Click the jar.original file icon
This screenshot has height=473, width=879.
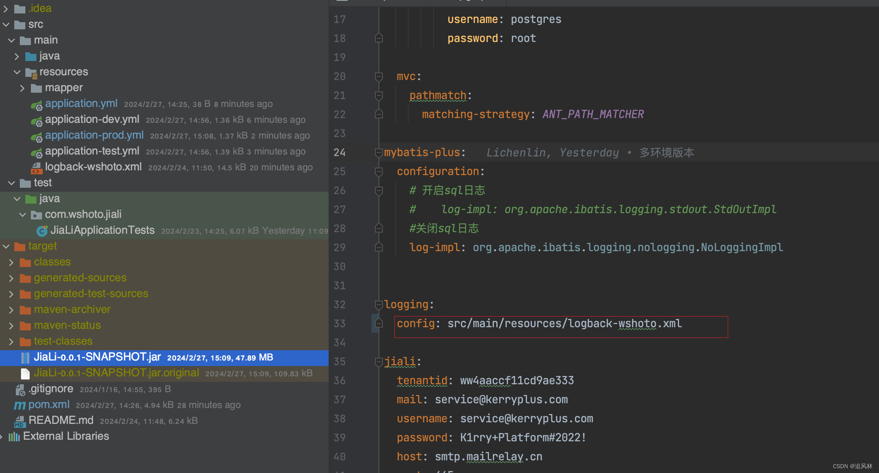25,374
